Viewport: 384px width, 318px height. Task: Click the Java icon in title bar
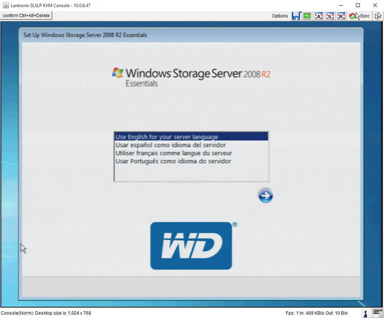6,5
